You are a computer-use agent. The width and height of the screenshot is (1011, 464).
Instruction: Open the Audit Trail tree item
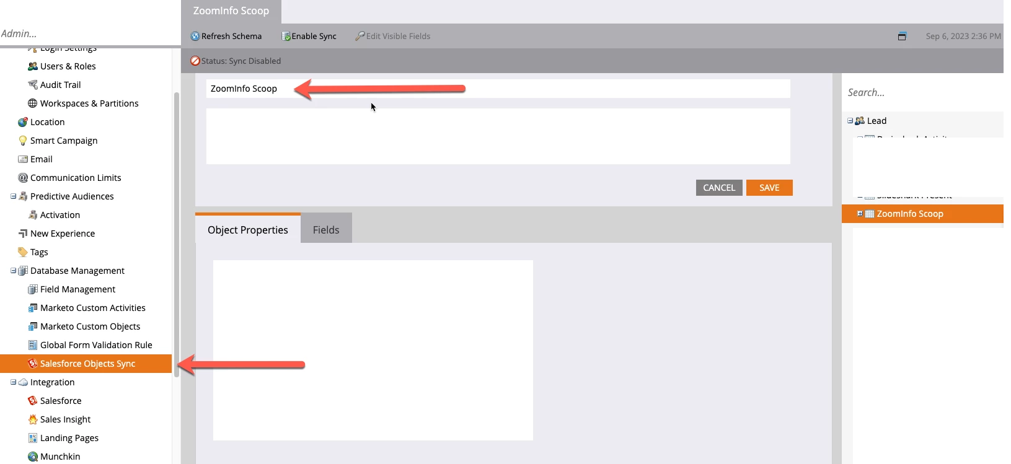click(x=60, y=85)
